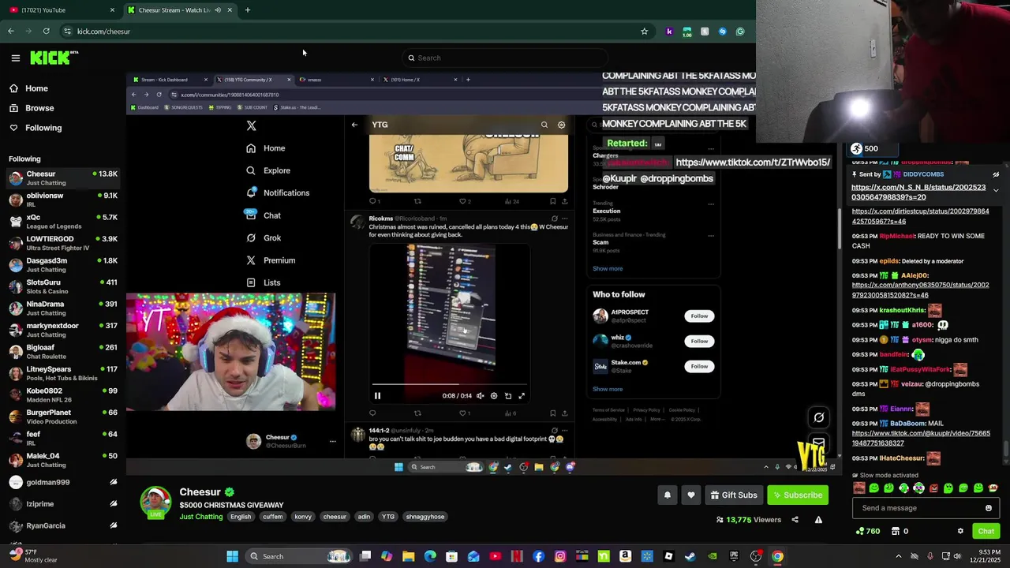Click the browser back arrow

pos(10,32)
